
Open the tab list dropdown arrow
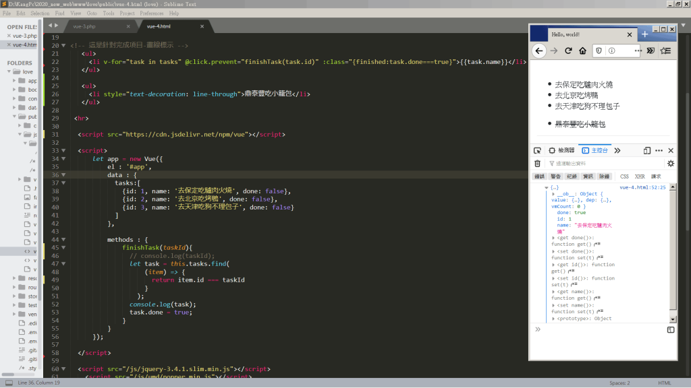click(684, 26)
